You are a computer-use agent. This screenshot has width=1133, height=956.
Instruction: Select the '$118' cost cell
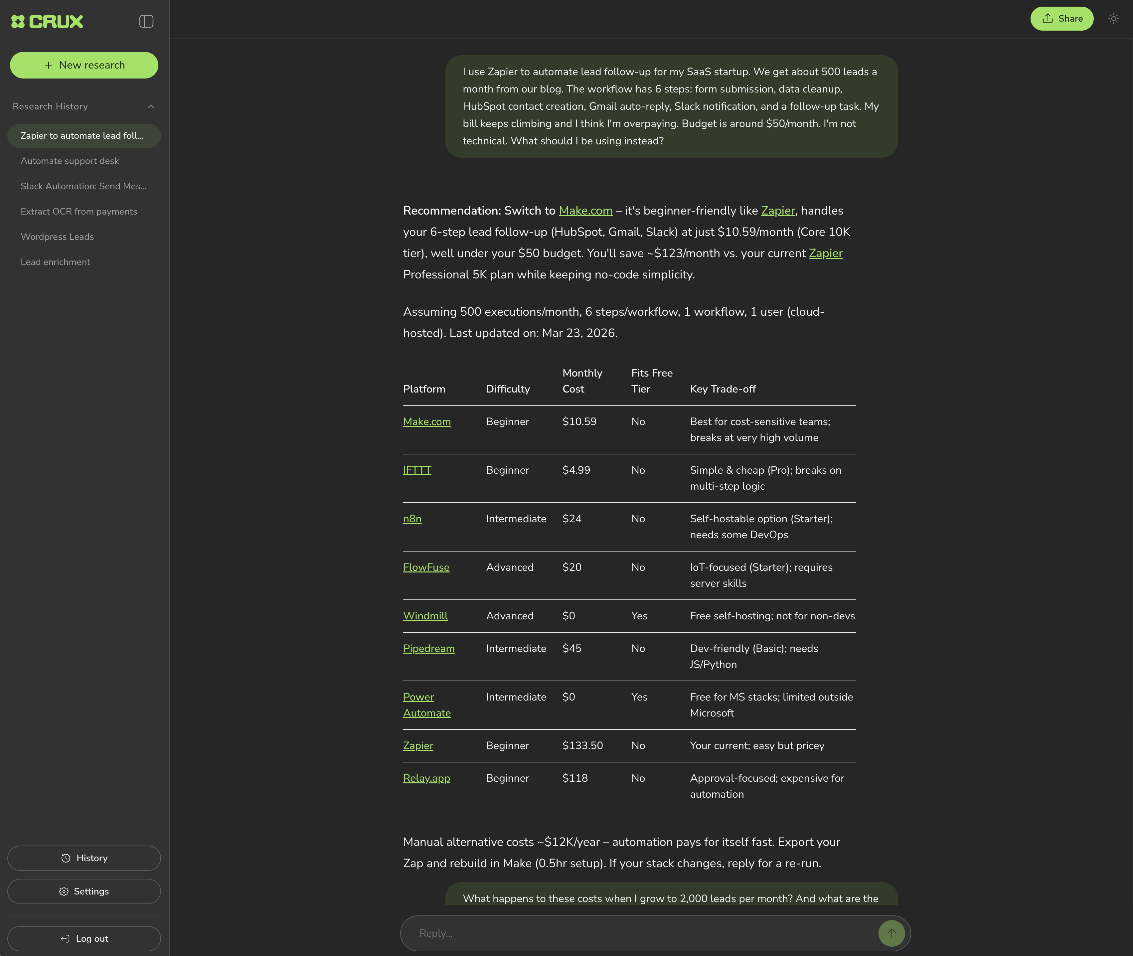coord(575,778)
